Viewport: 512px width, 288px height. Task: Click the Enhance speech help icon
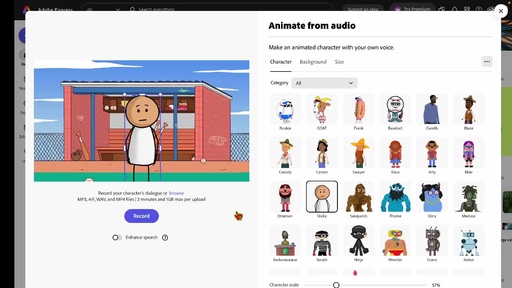pyautogui.click(x=165, y=238)
